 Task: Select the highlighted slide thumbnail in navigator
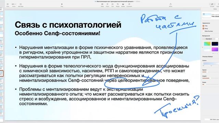click(x=1, y=73)
